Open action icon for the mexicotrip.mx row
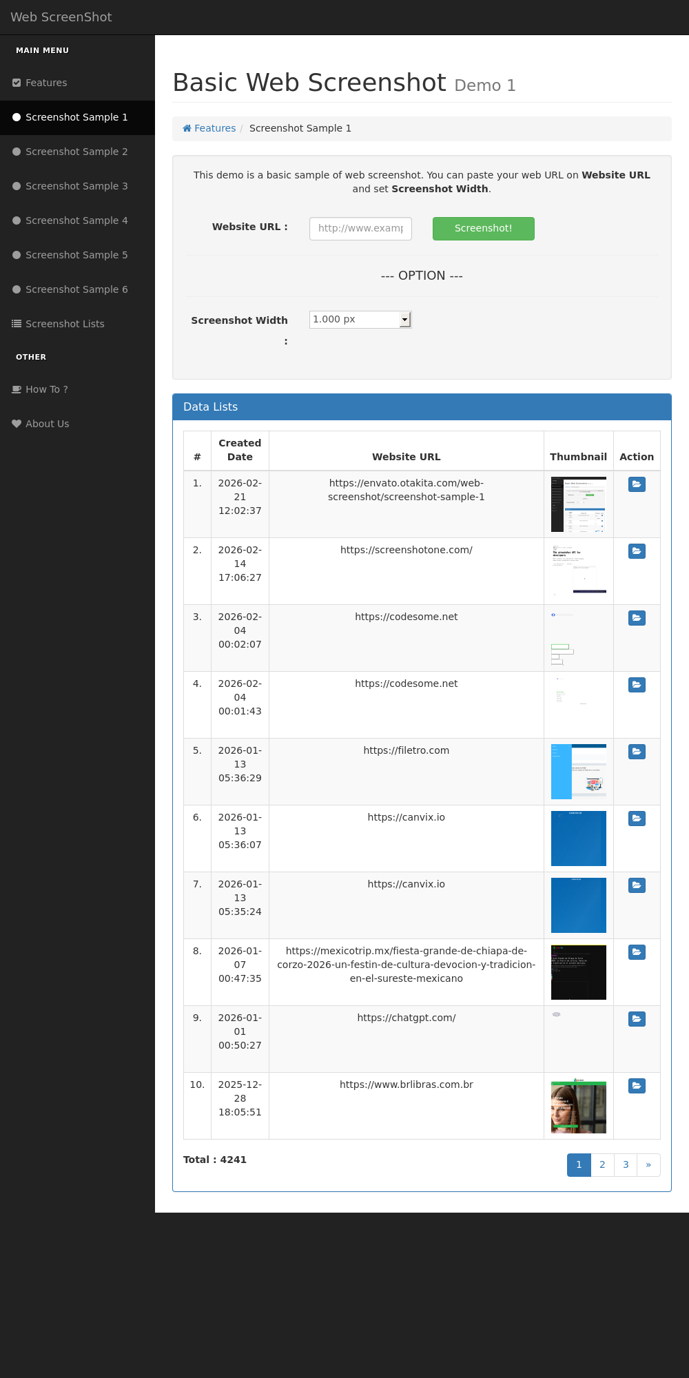This screenshot has width=689, height=1378. point(637,952)
